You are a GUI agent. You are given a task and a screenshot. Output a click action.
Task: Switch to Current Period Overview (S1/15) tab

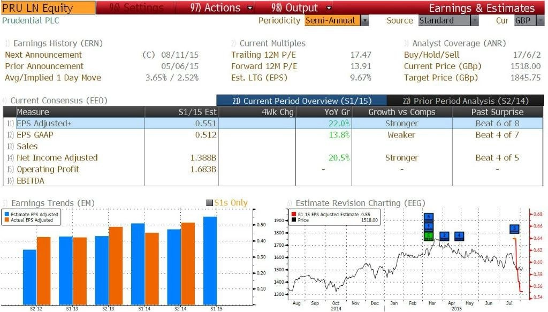click(x=302, y=101)
